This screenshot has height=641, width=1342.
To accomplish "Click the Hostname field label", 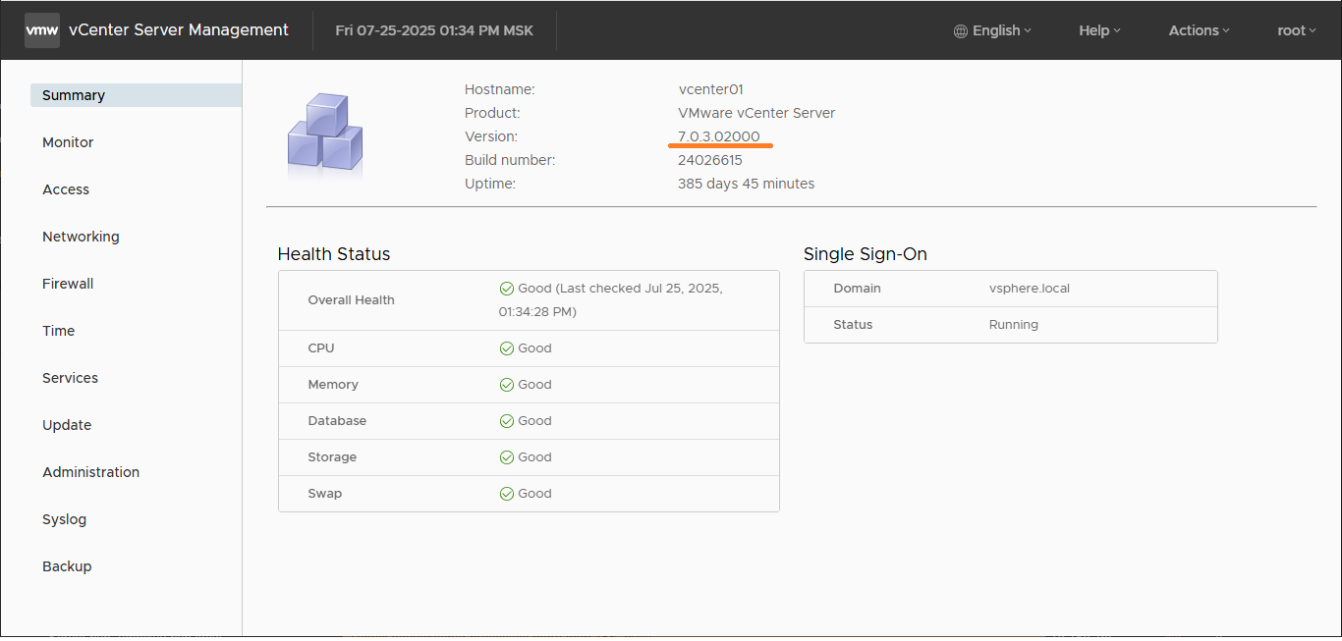I will click(x=500, y=89).
